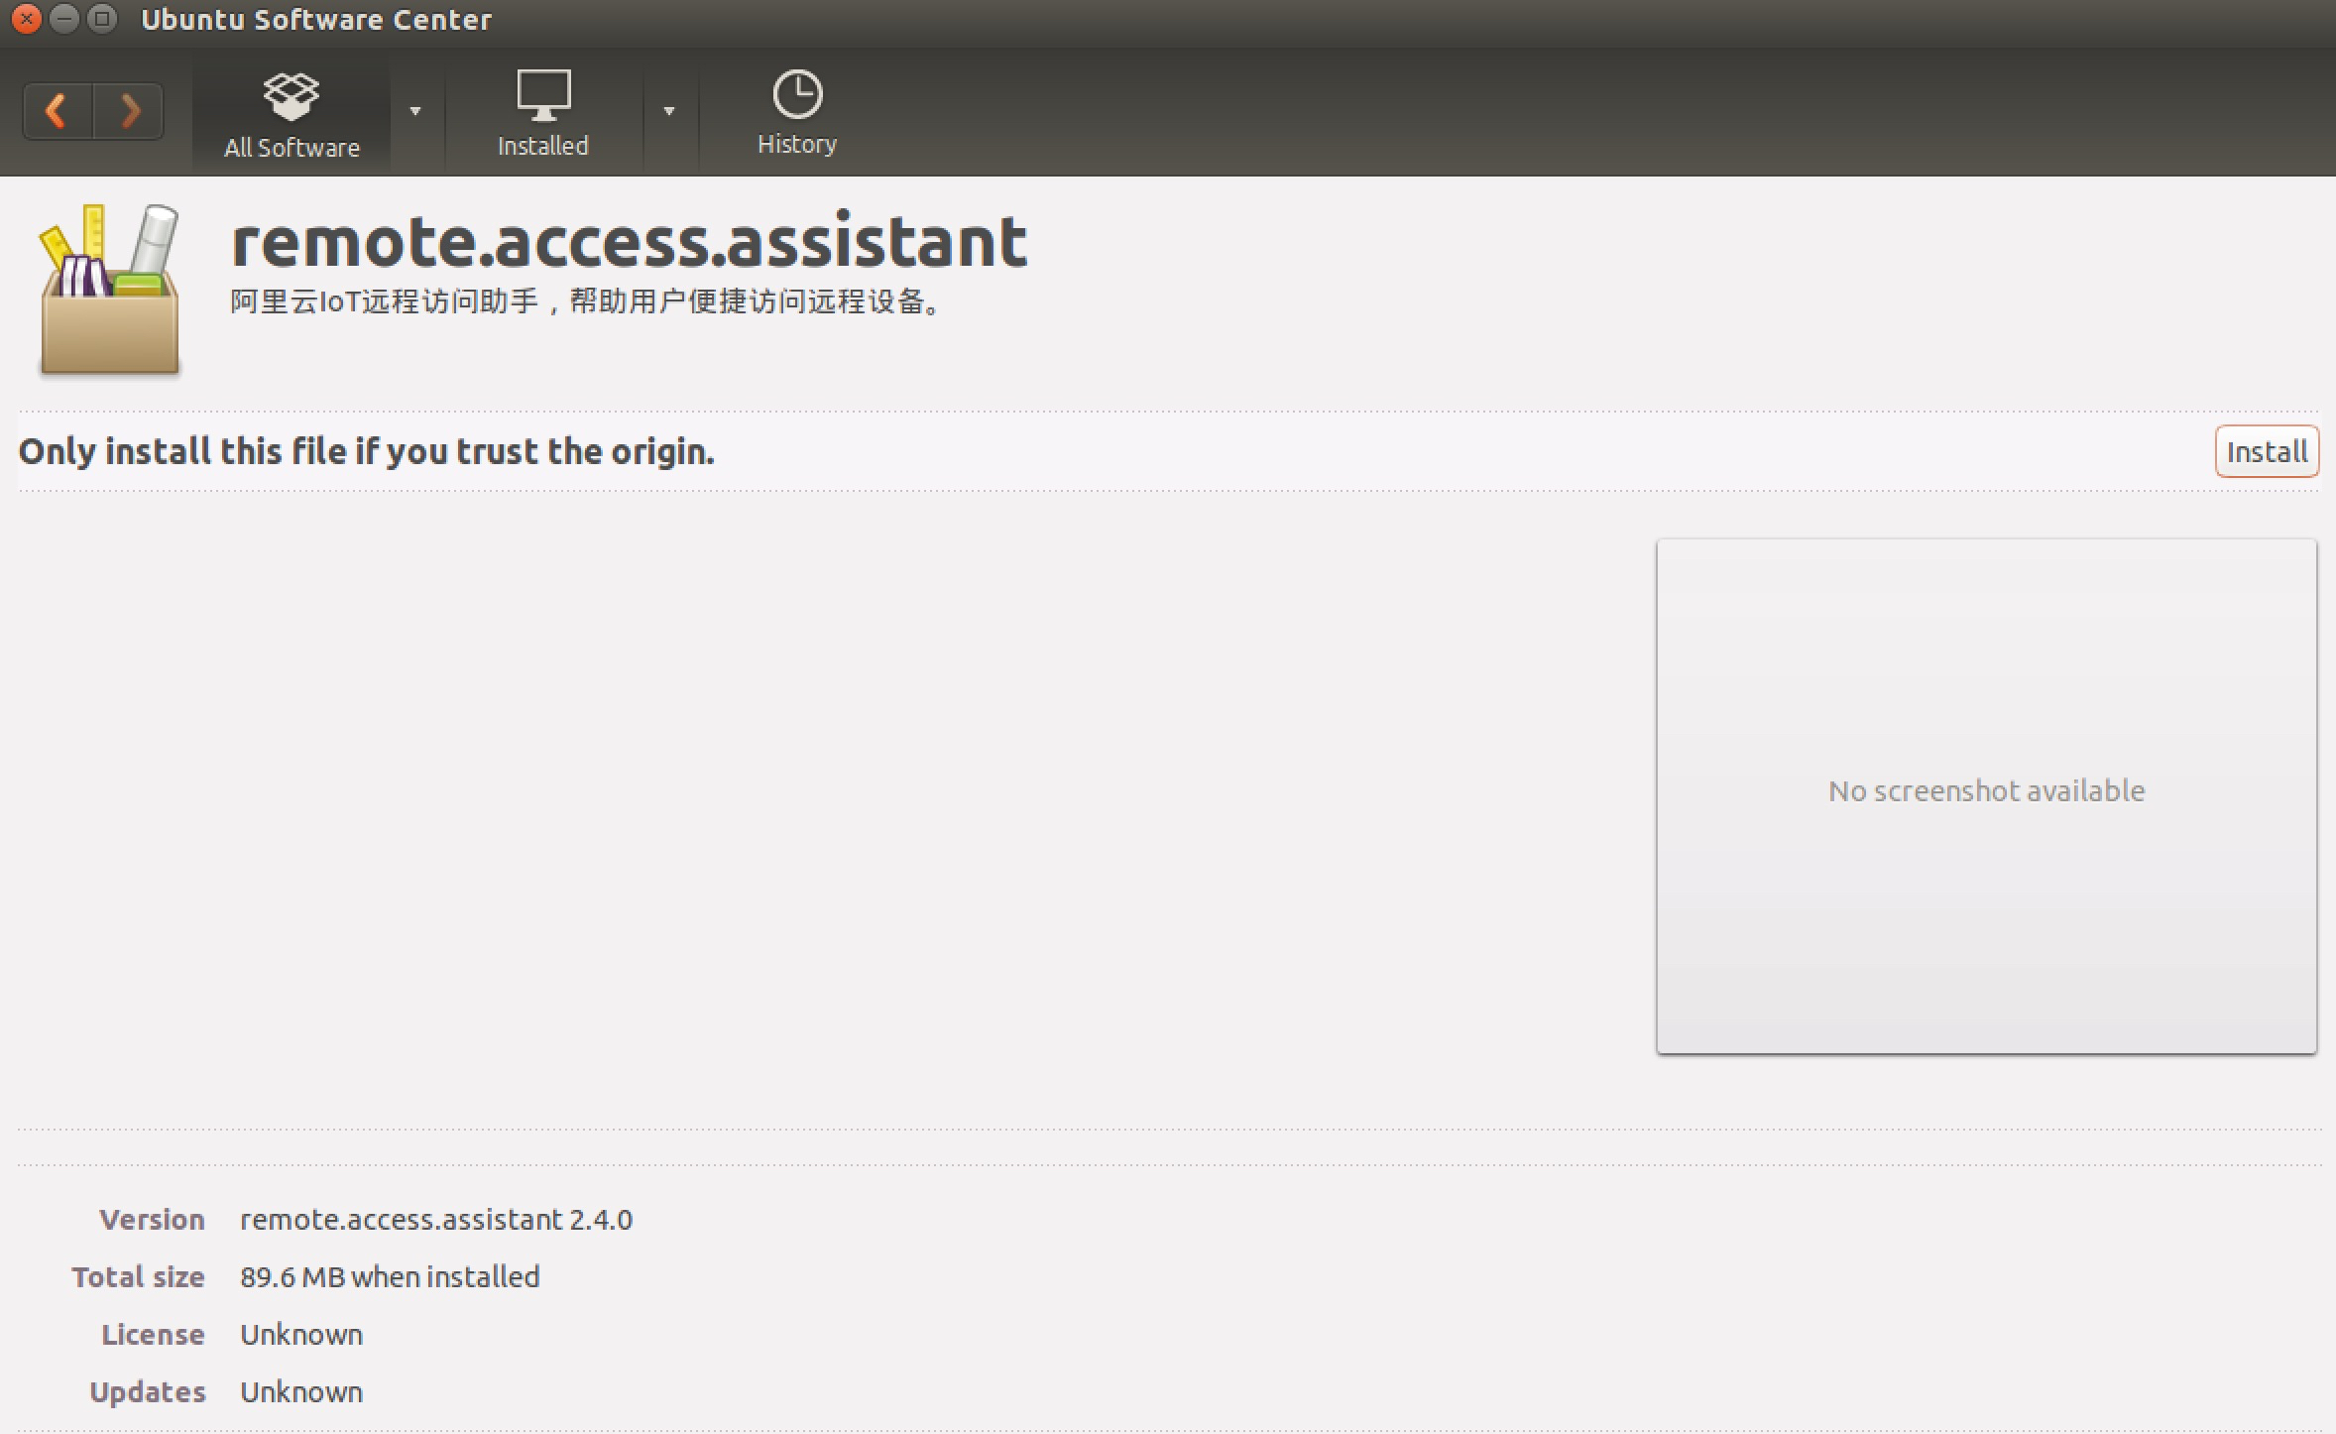Click the Chinese description text below title
The width and height of the screenshot is (2336, 1434).
(587, 301)
